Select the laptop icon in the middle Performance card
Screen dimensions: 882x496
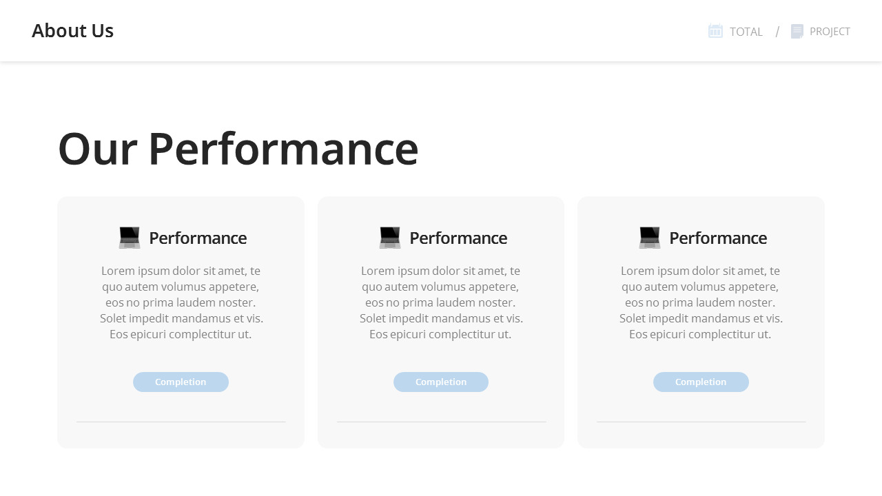(389, 237)
